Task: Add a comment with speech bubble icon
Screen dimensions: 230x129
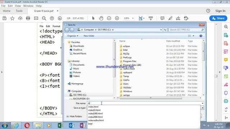Action: pos(162,18)
